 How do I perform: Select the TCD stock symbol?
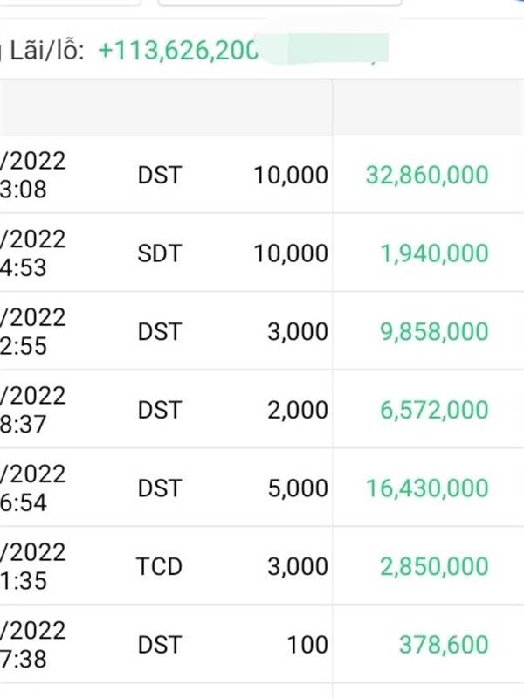coord(159,566)
